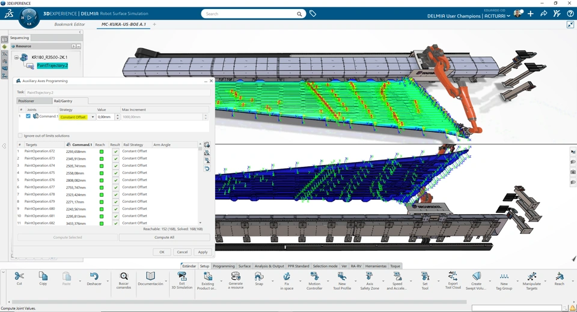
Task: Open dropdown arrow beside Deshacer
Action: click(x=108, y=281)
